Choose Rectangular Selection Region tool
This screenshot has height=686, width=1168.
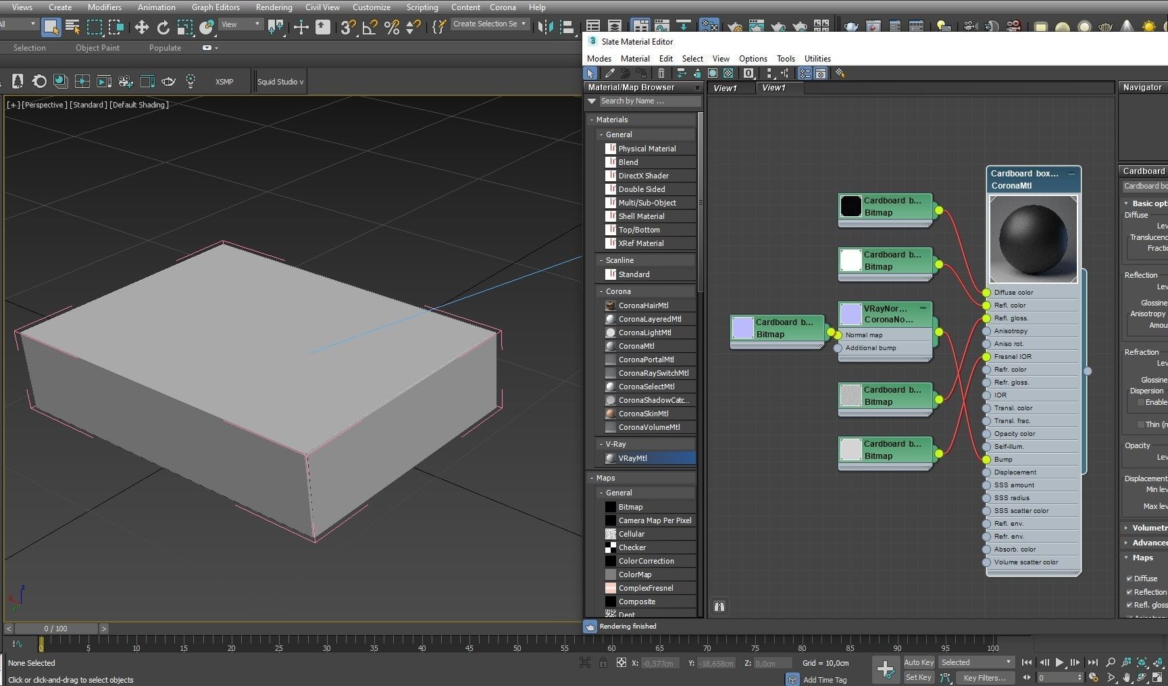[95, 27]
